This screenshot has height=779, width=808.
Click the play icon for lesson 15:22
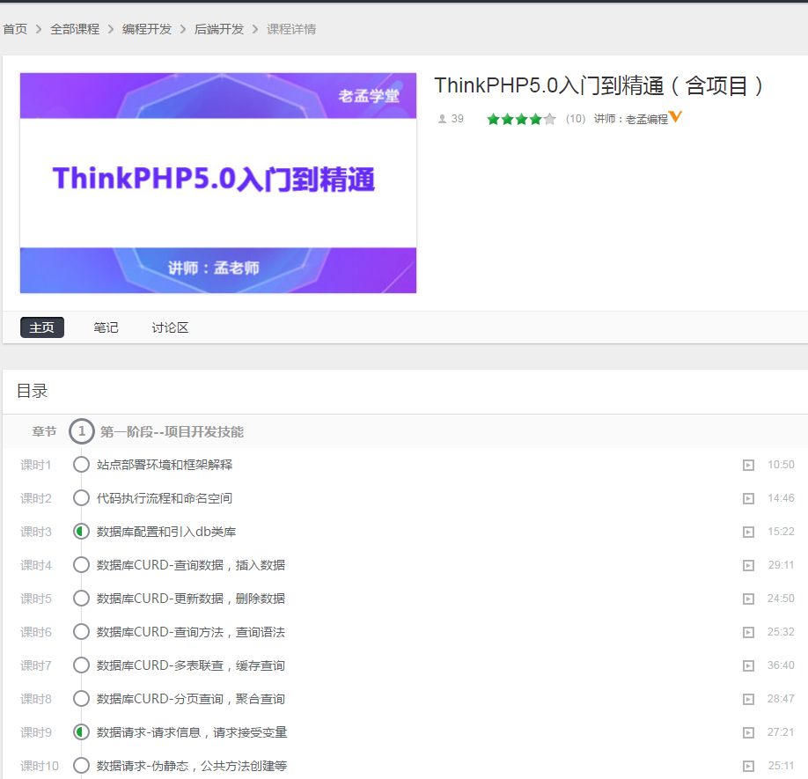748,533
